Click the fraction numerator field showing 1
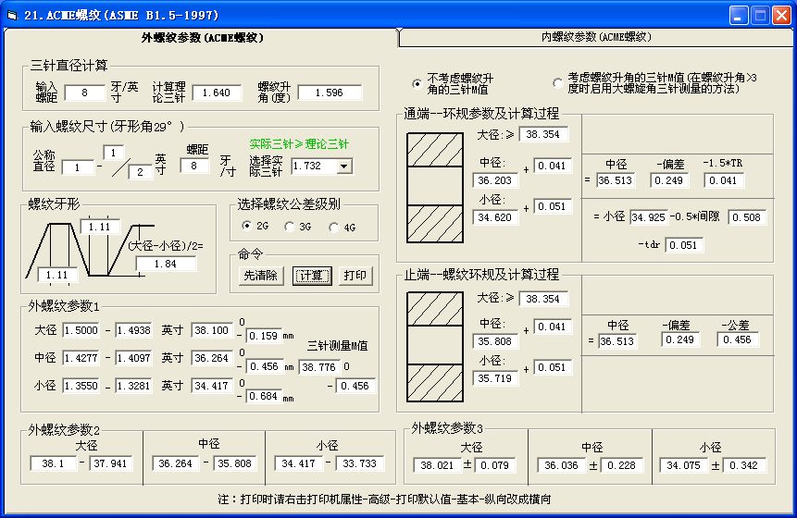797x518 pixels. click(113, 153)
